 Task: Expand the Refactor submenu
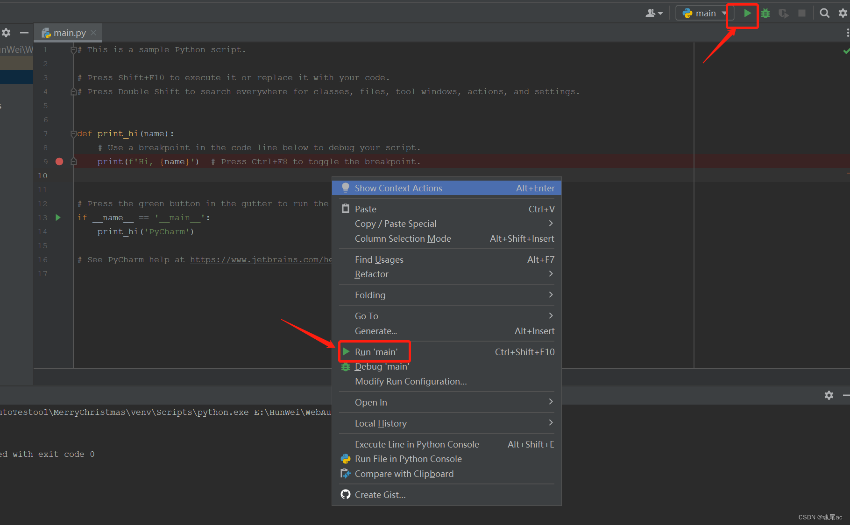tap(446, 274)
